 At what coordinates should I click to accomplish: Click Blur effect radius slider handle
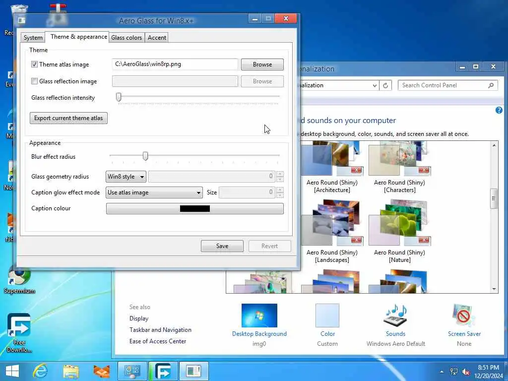145,156
